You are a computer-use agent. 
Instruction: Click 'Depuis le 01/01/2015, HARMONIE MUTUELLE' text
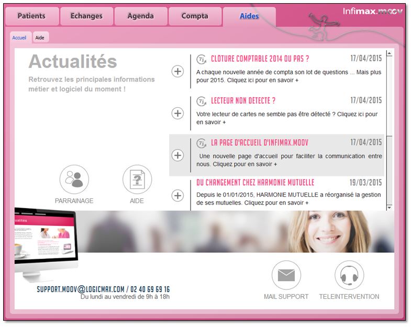pyautogui.click(x=288, y=199)
